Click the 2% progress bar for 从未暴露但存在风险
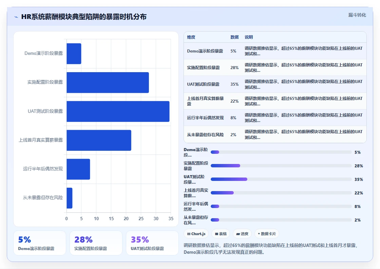This screenshot has height=269, width=380. tap(281, 220)
